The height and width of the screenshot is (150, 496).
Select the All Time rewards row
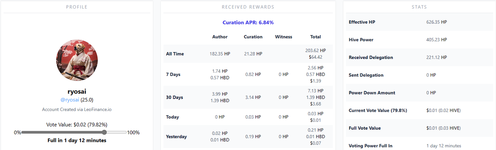click(x=248, y=54)
